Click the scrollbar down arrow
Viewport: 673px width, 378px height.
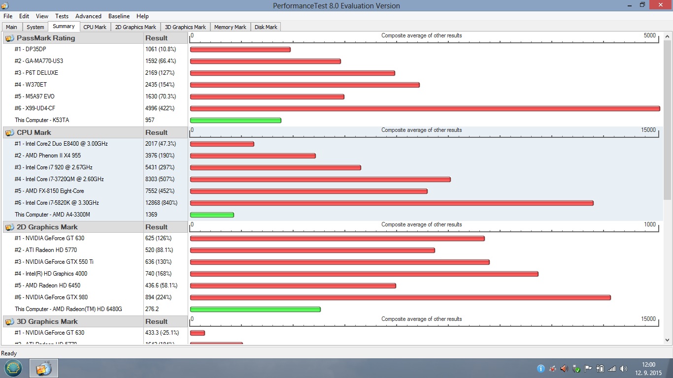point(668,340)
